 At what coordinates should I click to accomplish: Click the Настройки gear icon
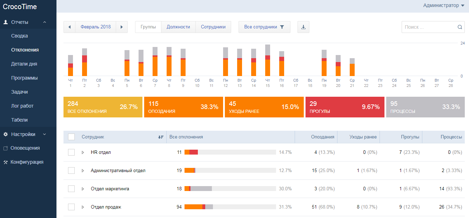[x=6, y=134]
